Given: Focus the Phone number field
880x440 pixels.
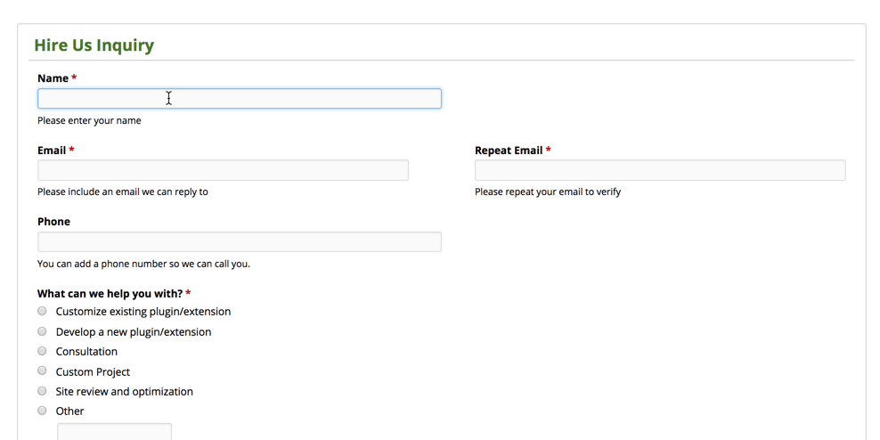Looking at the screenshot, I should [x=239, y=241].
